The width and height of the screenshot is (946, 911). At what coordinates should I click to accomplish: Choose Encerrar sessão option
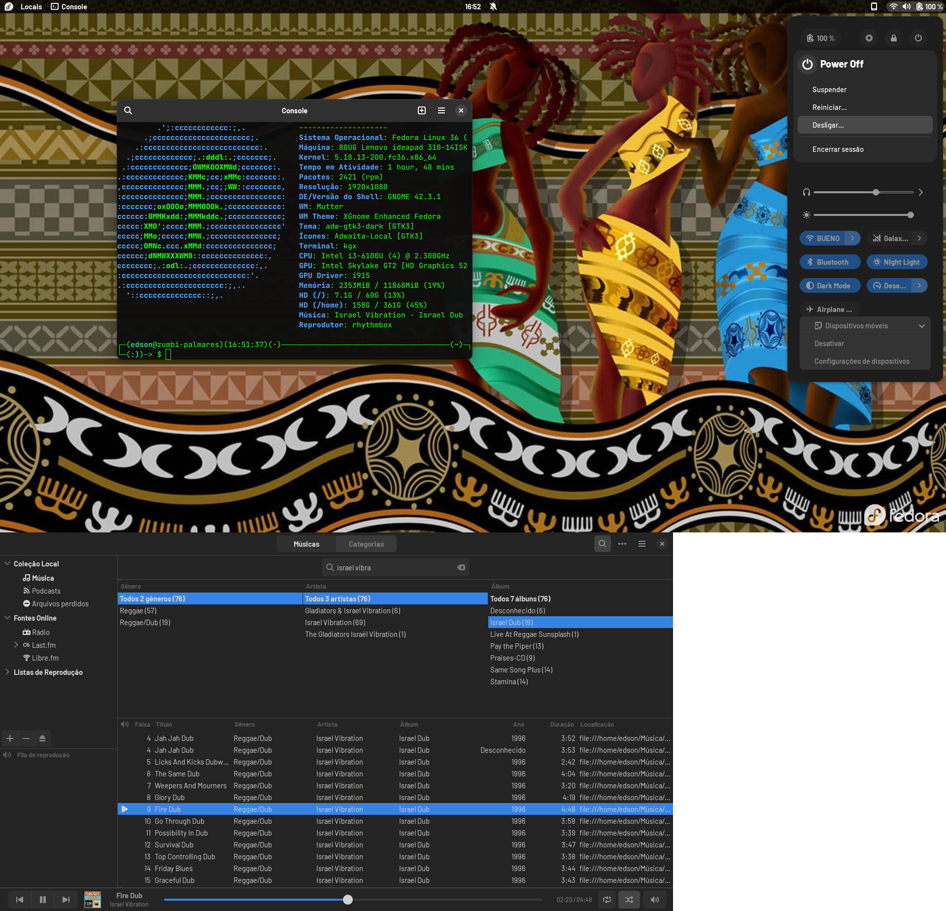point(865,149)
